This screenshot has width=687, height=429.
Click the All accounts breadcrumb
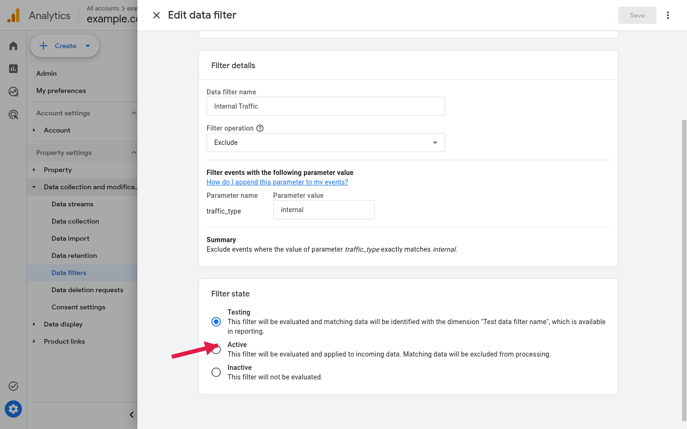tap(103, 9)
